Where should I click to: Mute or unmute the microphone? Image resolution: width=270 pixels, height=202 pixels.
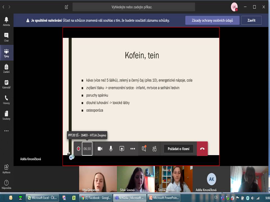(111, 149)
